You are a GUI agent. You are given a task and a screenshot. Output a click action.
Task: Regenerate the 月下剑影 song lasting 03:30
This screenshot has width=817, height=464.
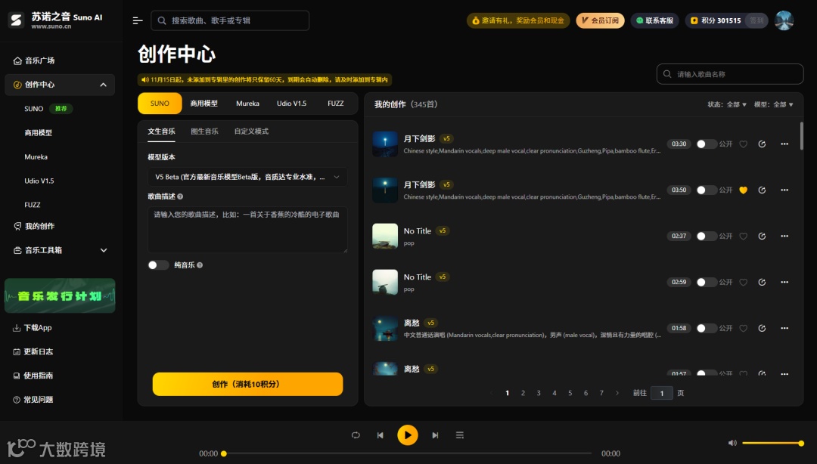coord(762,144)
